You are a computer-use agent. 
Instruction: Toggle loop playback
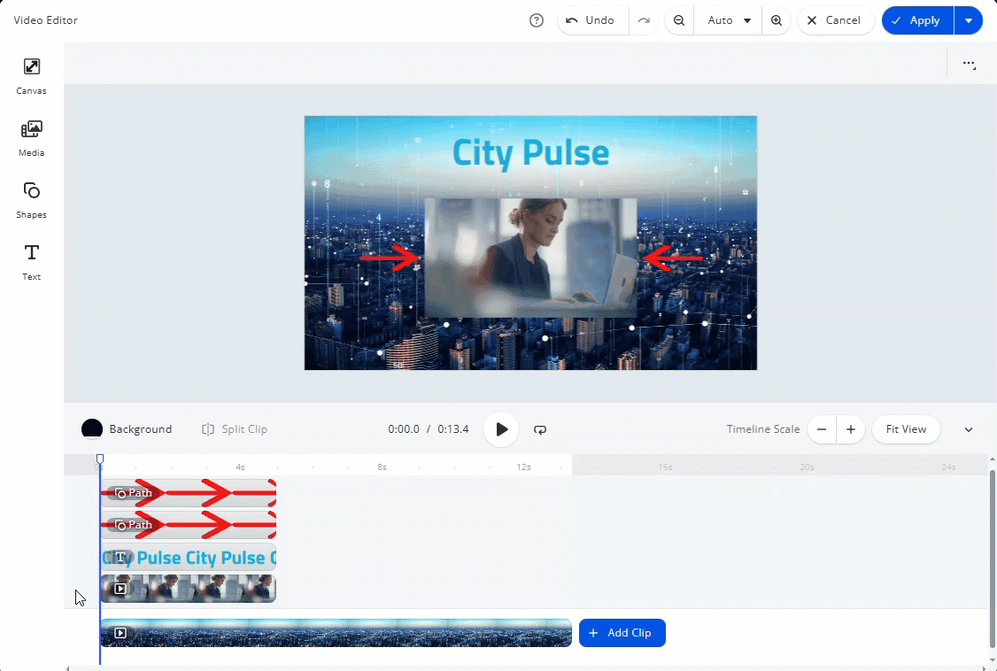[x=540, y=429]
